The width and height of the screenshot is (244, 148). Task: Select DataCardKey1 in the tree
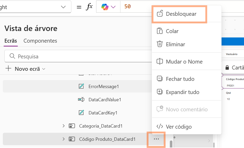click(x=103, y=113)
